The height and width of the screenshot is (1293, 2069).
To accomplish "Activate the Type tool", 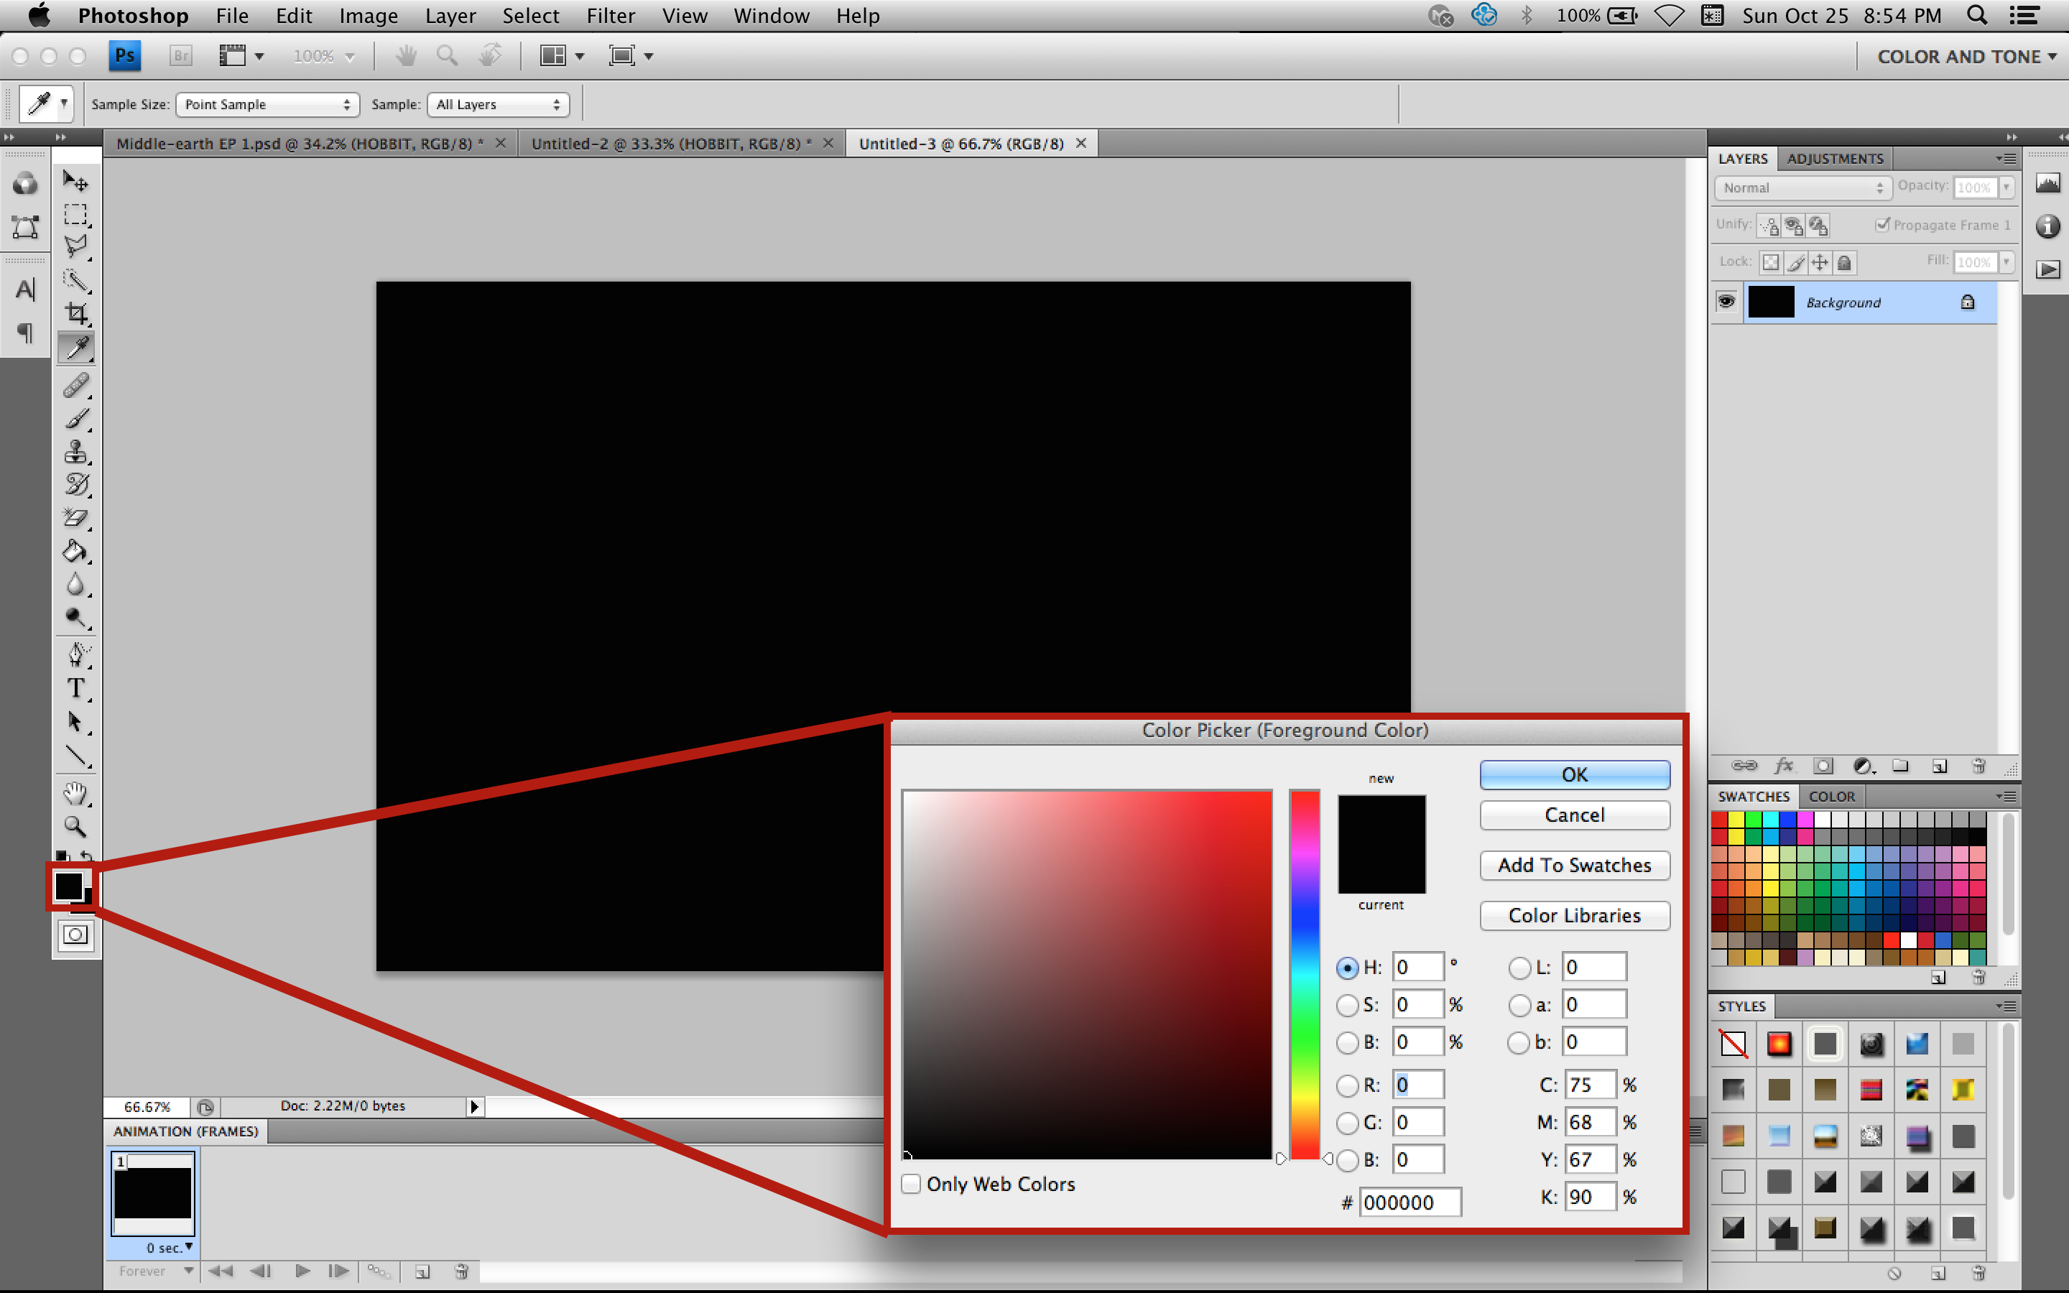I will [75, 688].
